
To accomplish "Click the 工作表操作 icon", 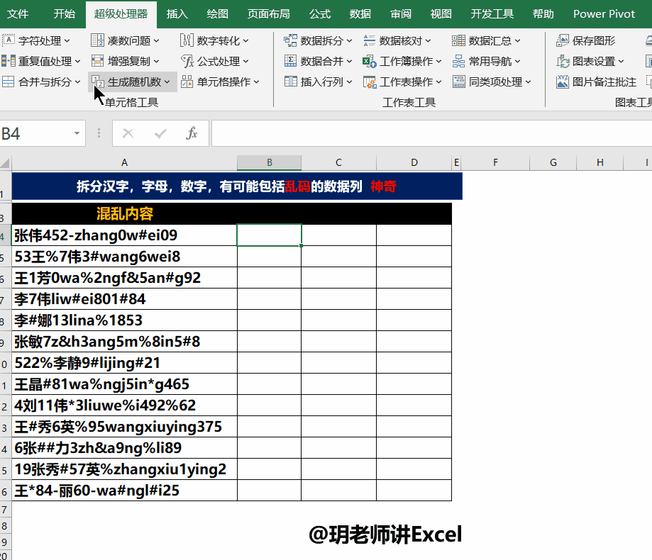I will coord(369,82).
